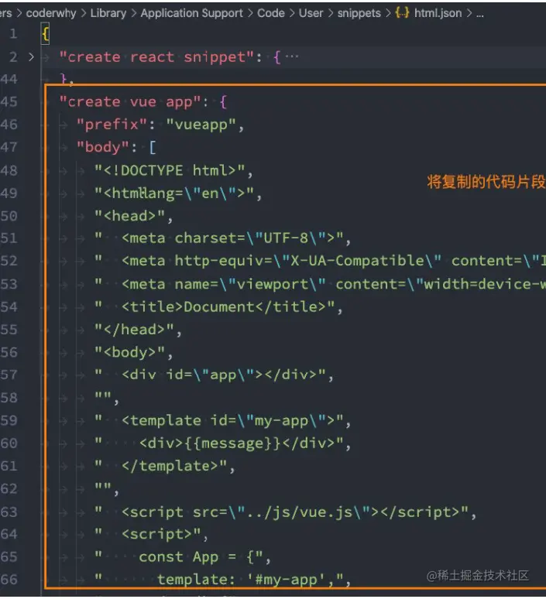
Task: Open the html.json breadcrumb item
Action: 438,13
